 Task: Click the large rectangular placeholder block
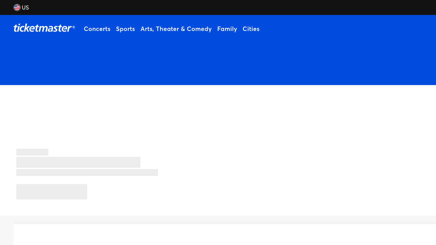pos(52,191)
